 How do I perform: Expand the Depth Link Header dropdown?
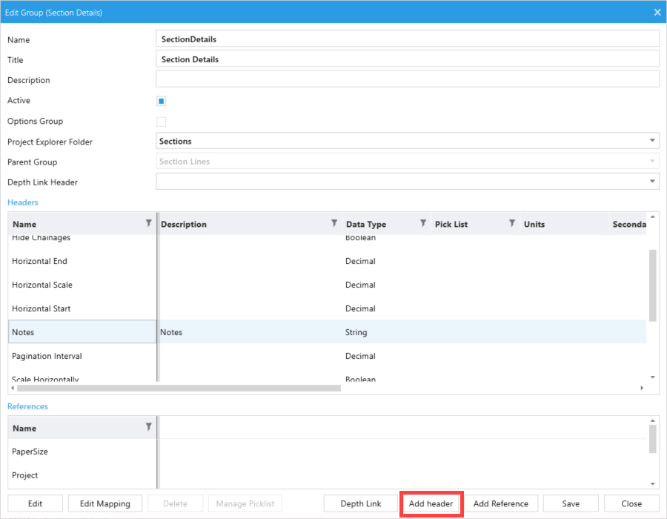click(x=652, y=181)
